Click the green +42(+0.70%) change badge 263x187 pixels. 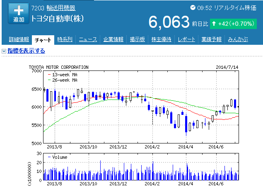click(x=233, y=24)
